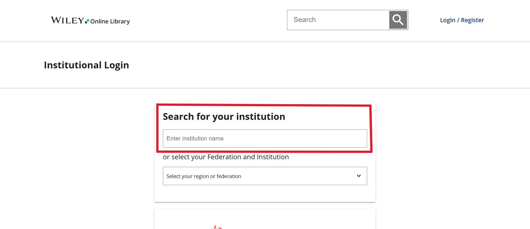Click the 'Institutional Login' page heading
Viewport: 530px width, 229px height.
(x=86, y=65)
